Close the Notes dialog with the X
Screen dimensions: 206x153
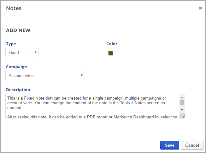200,8
